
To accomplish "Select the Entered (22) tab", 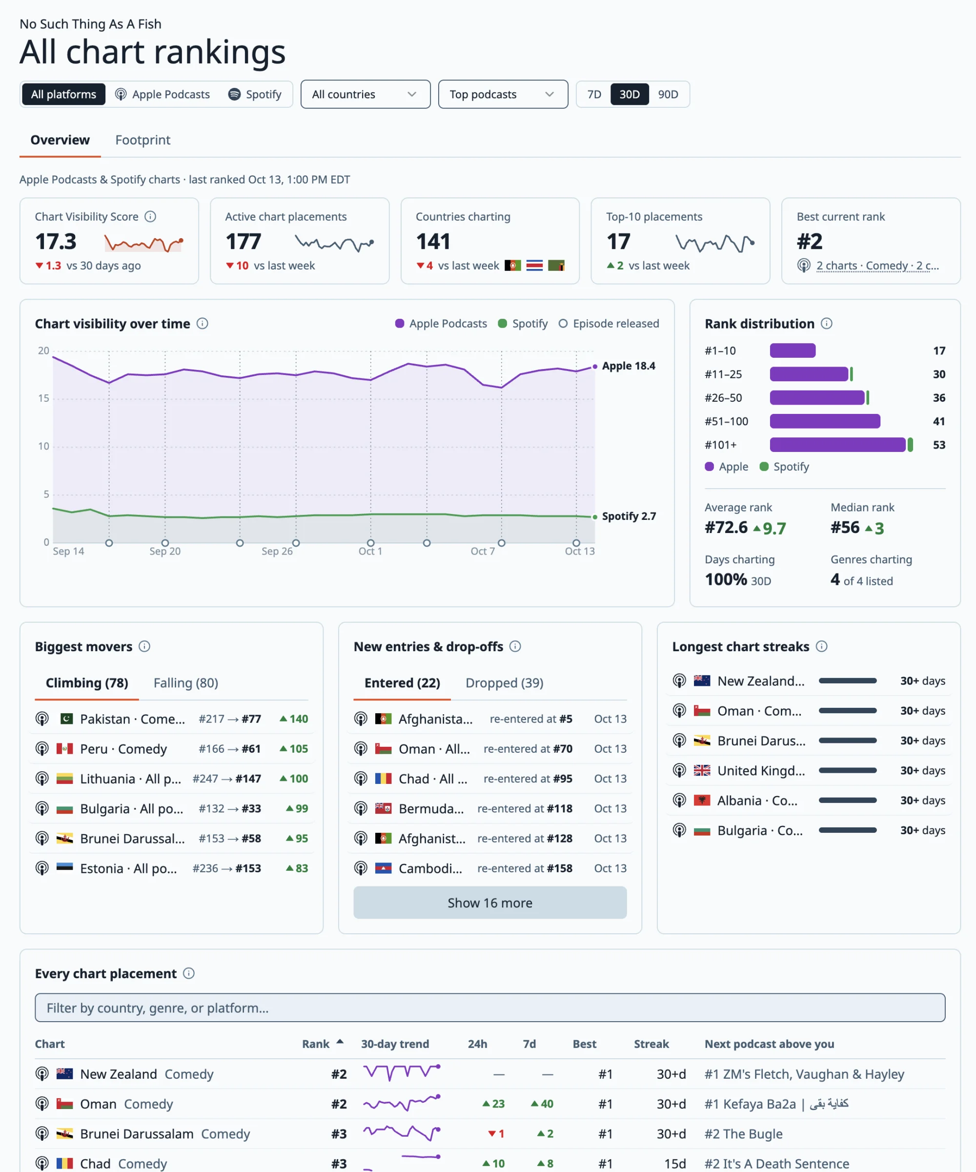I will pyautogui.click(x=402, y=683).
